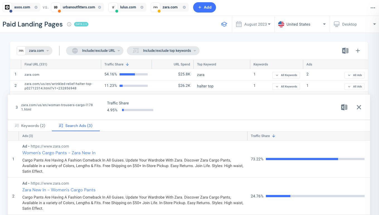Click the $25.8K URL spend value
Image resolution: width=379 pixels, height=215 pixels.
[x=184, y=74]
